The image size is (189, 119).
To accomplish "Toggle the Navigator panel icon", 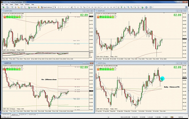I will [18, 7].
